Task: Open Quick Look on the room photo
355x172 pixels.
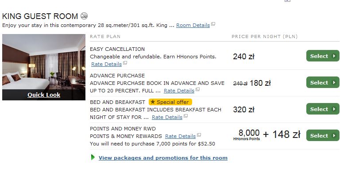Action: 44,95
